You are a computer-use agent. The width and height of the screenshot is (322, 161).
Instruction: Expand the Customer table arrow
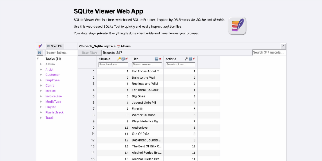tap(41, 75)
